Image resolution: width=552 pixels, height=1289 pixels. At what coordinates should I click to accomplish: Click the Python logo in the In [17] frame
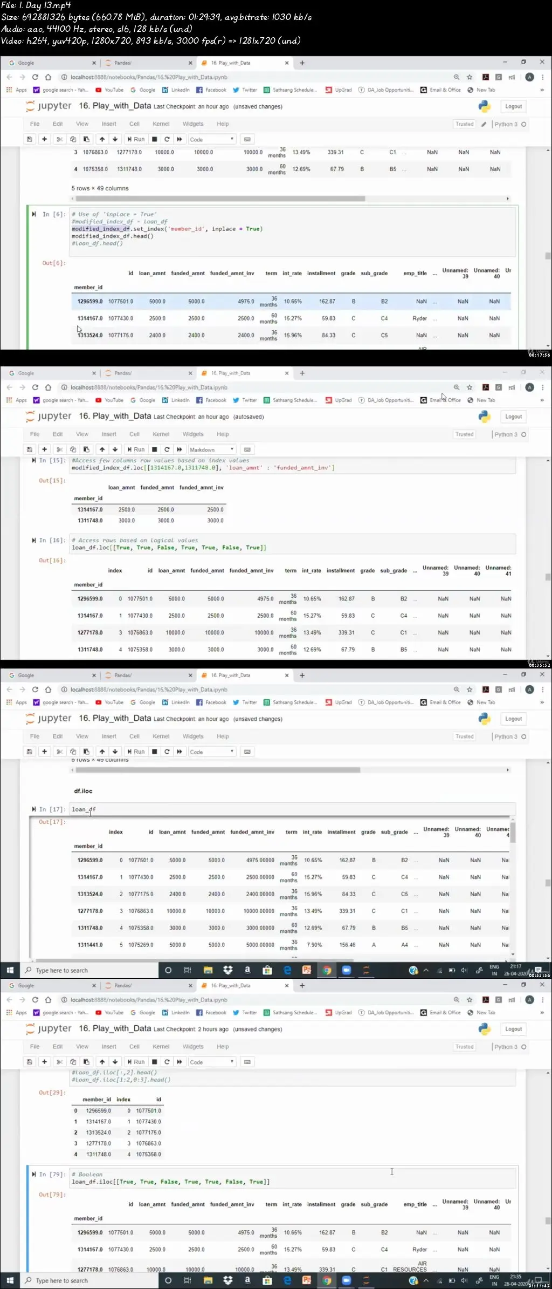coord(485,719)
